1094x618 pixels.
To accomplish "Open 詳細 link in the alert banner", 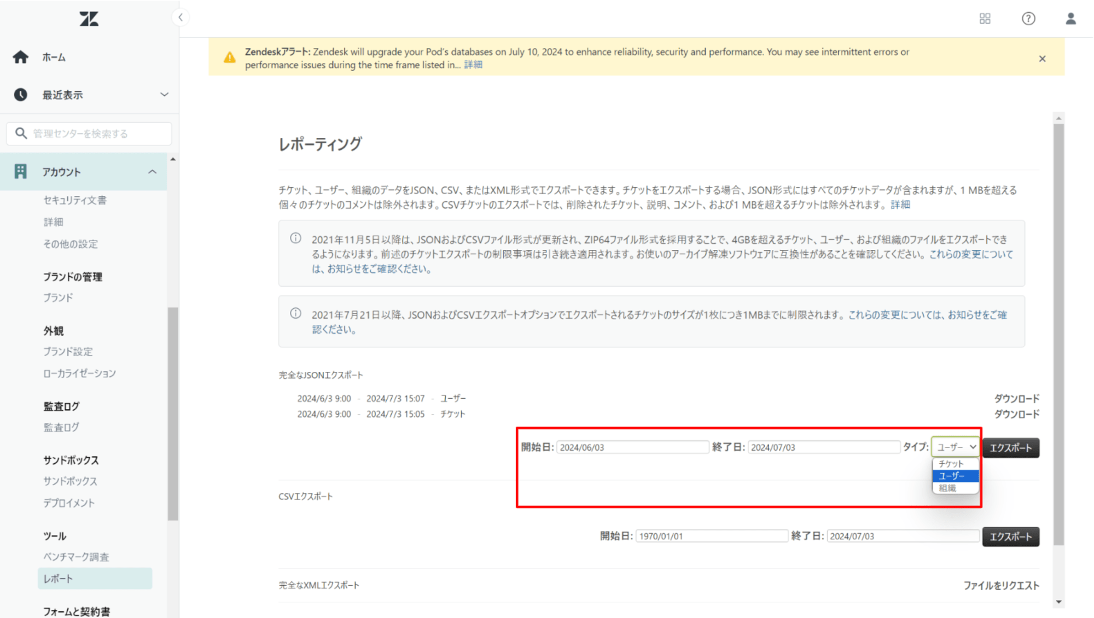I will (x=473, y=65).
